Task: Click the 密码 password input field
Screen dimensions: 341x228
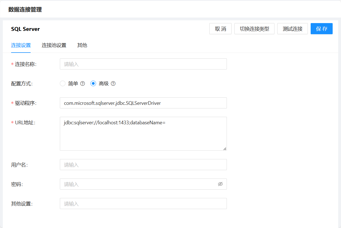Action: (138, 184)
